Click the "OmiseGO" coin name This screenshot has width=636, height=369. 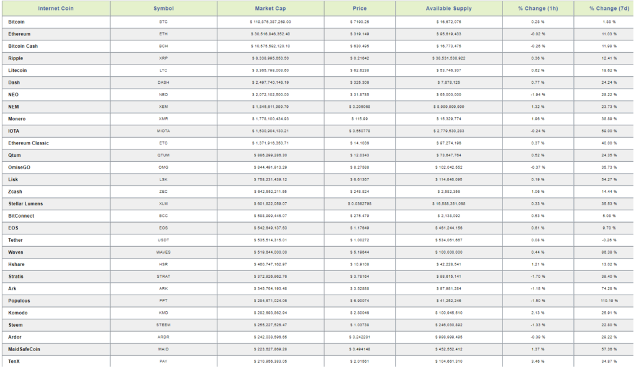(x=19, y=167)
